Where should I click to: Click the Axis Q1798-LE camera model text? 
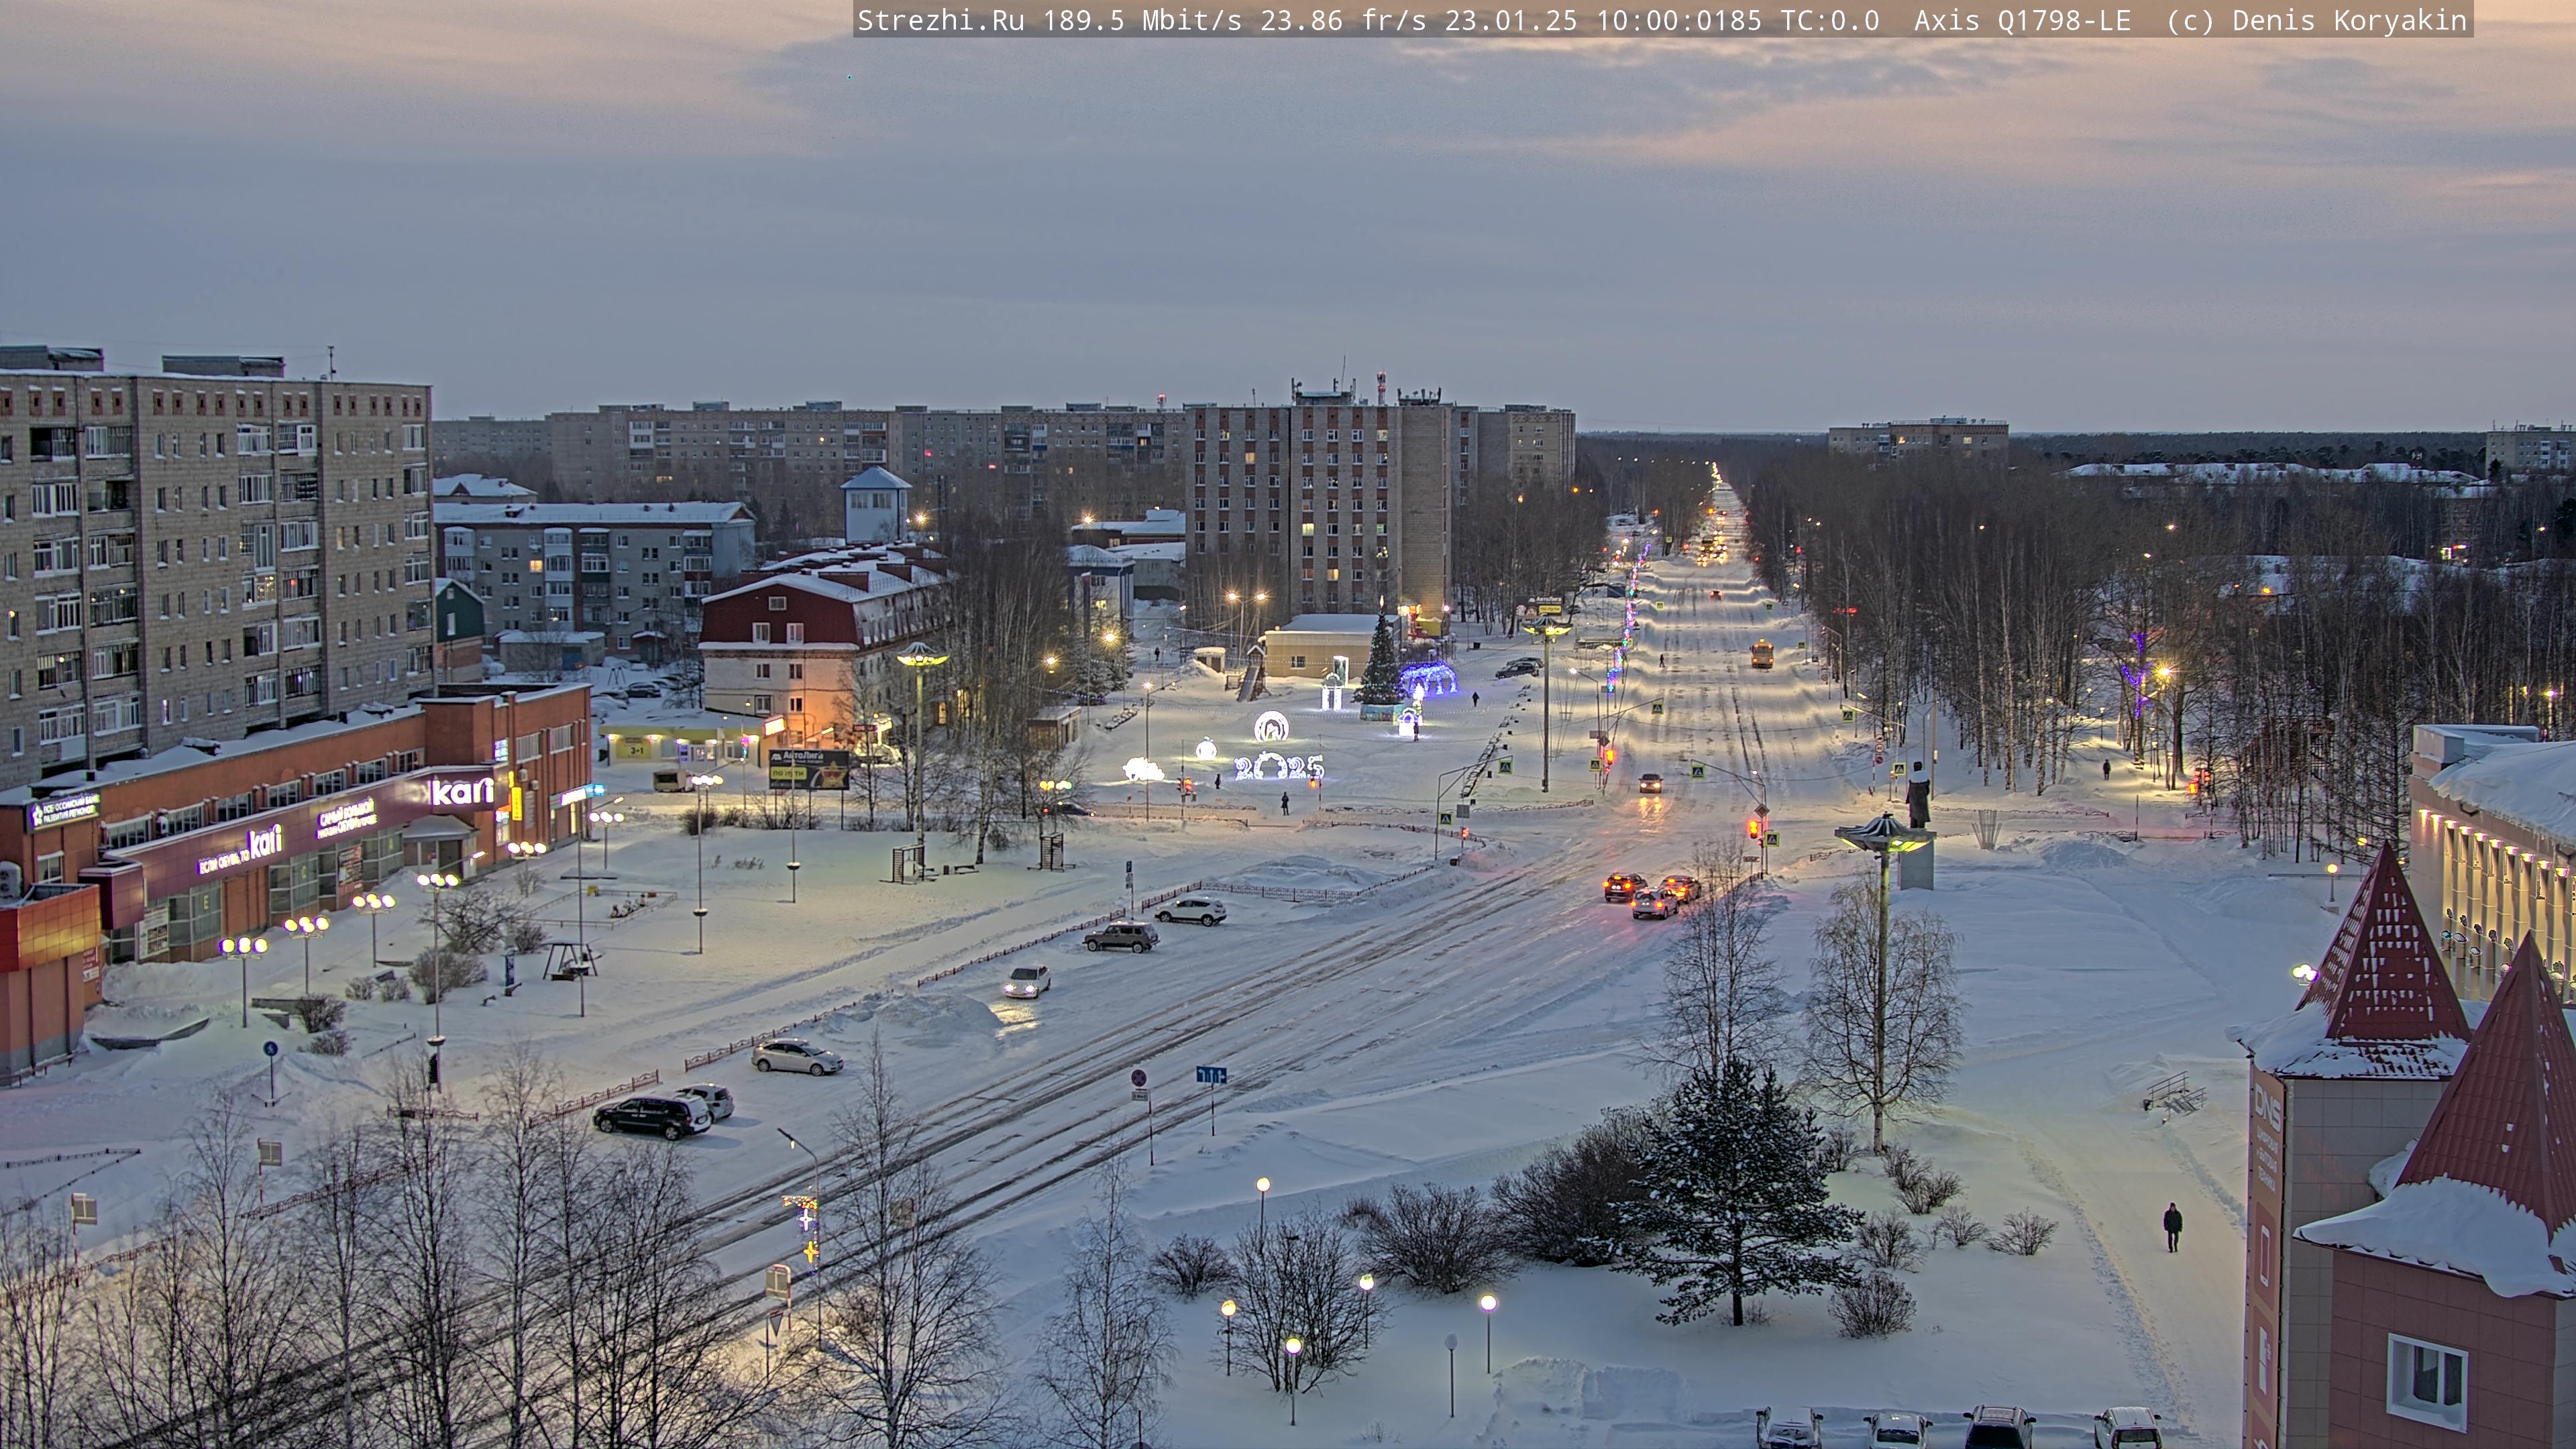pos(2023,20)
